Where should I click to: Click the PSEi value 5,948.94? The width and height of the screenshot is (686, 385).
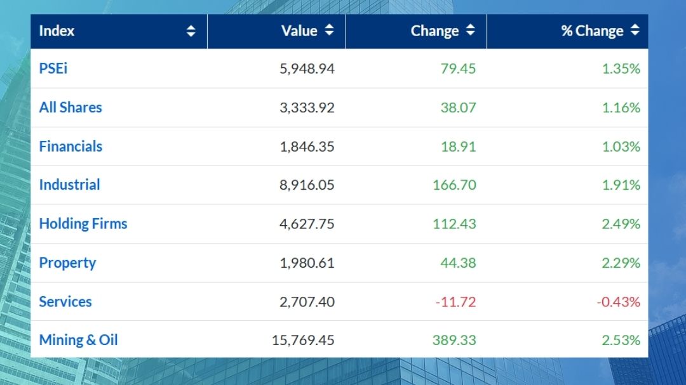pos(307,69)
